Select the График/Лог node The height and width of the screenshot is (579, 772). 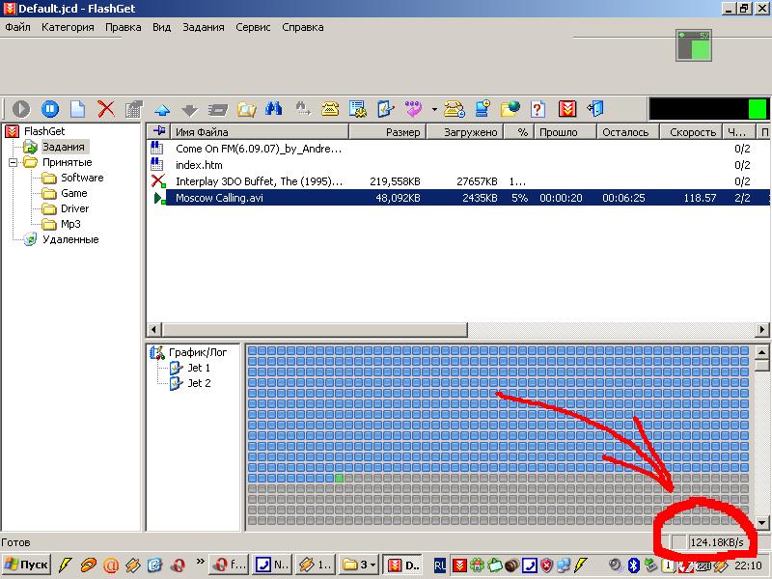198,352
